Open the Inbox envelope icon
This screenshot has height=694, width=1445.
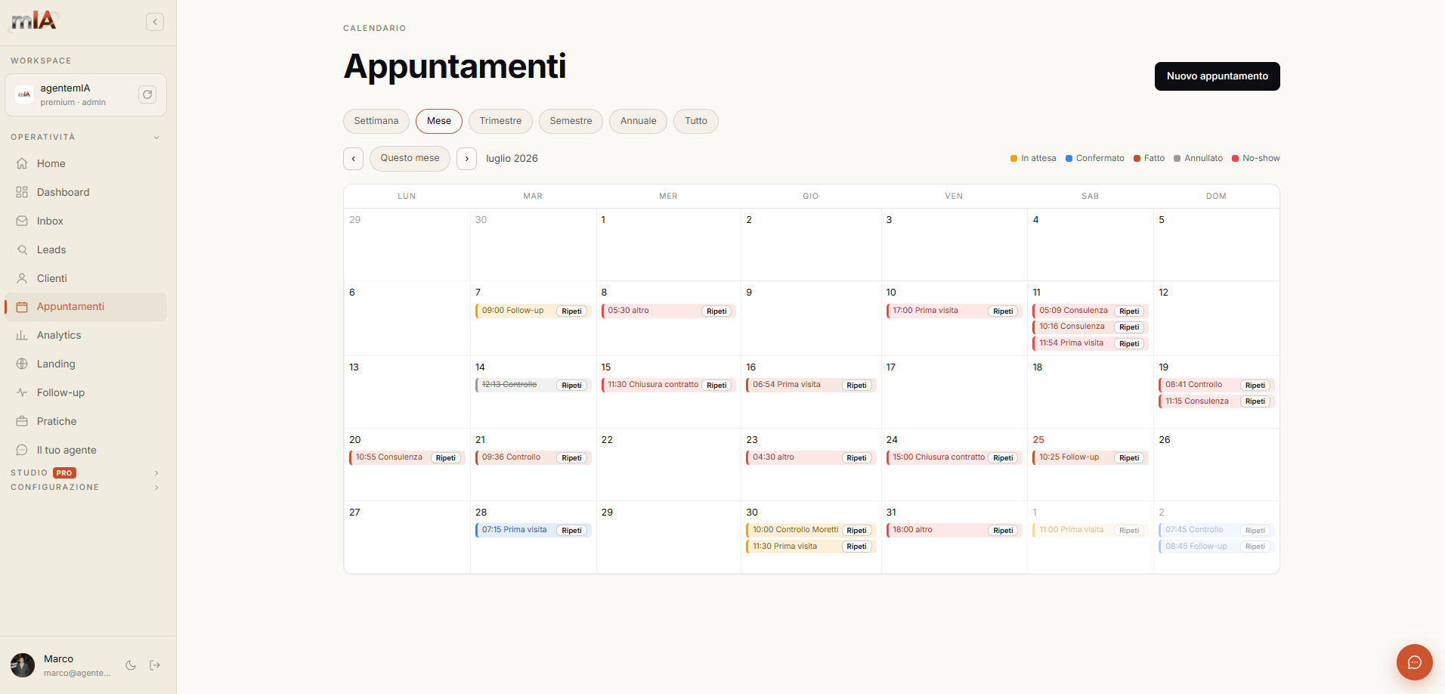click(22, 221)
